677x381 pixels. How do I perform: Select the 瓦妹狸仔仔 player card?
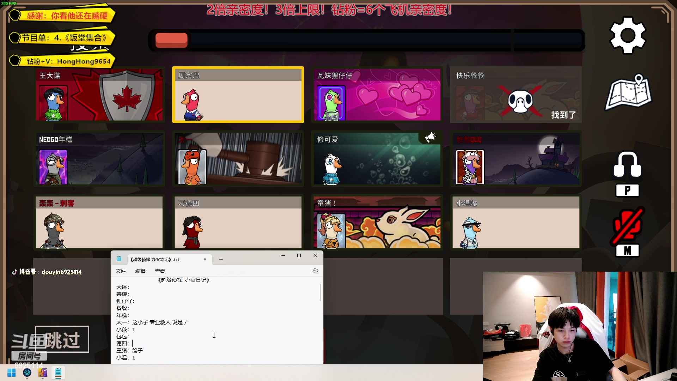tap(377, 95)
